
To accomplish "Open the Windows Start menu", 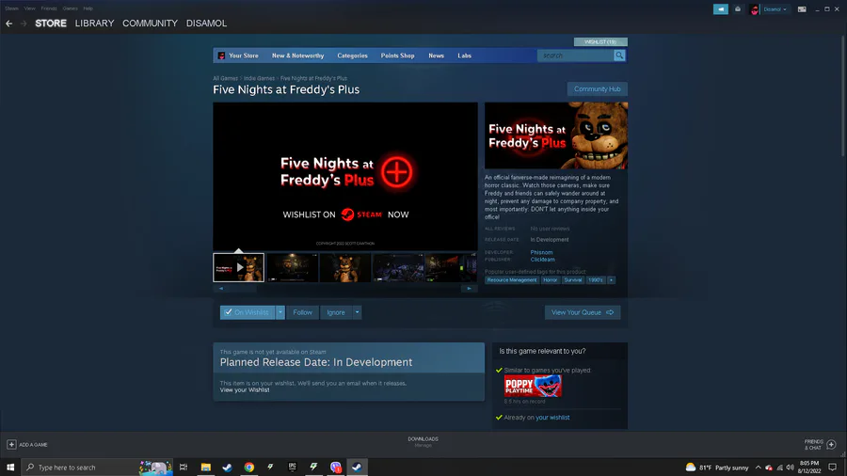I will click(10, 468).
